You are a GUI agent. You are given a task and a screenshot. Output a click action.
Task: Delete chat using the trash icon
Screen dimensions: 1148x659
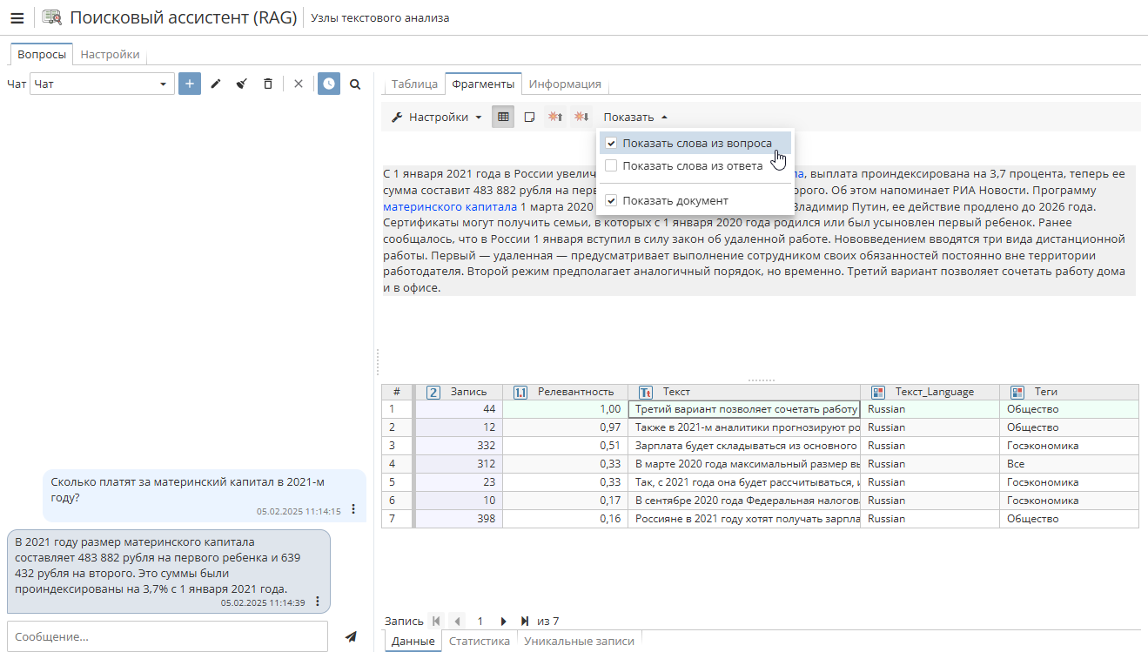(x=268, y=84)
